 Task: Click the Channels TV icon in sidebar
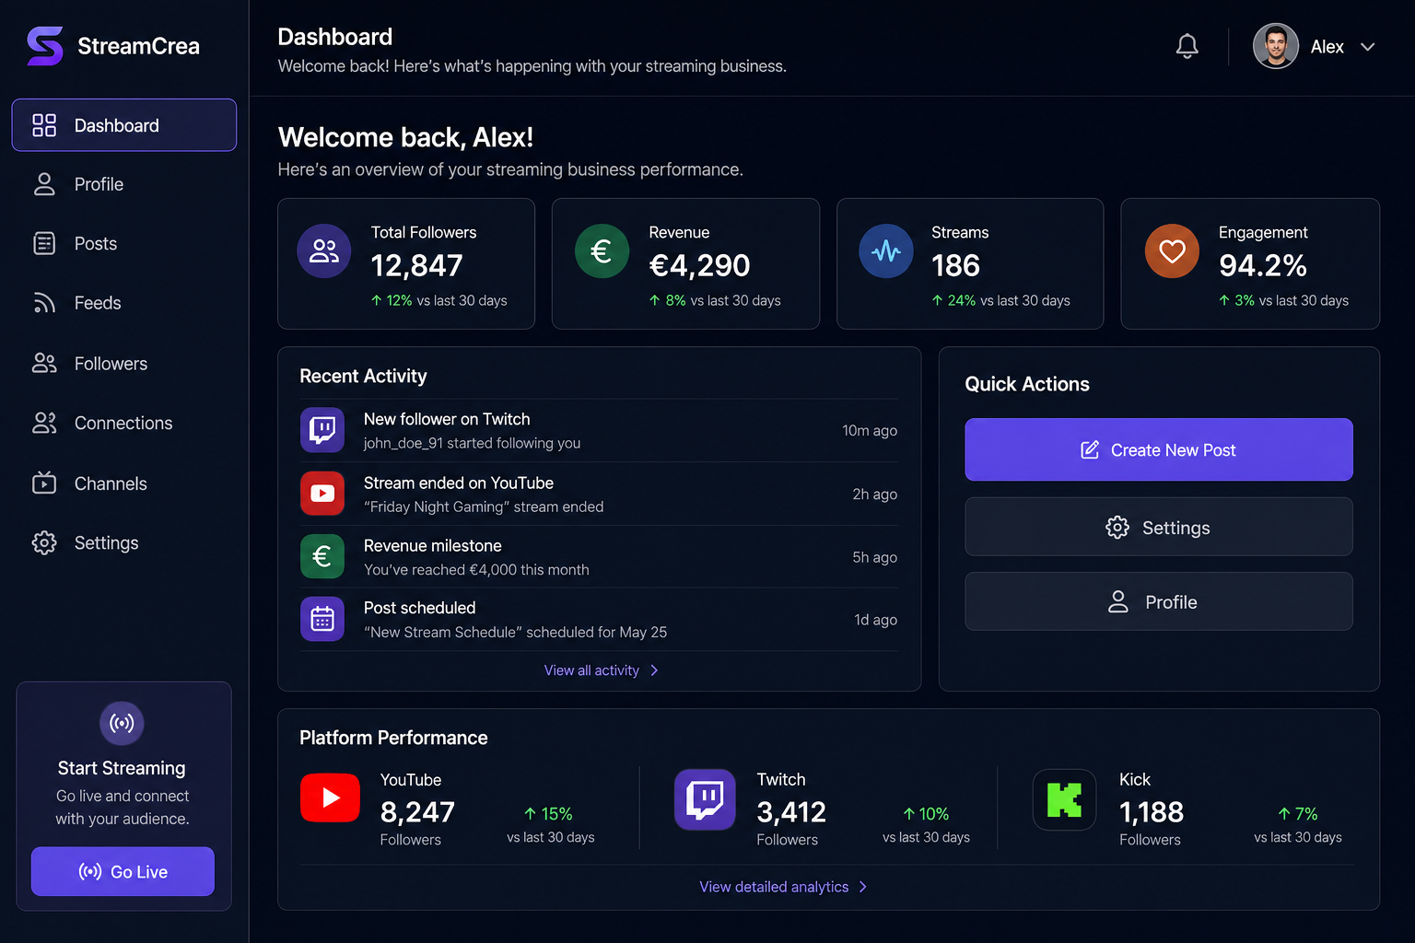tap(44, 483)
